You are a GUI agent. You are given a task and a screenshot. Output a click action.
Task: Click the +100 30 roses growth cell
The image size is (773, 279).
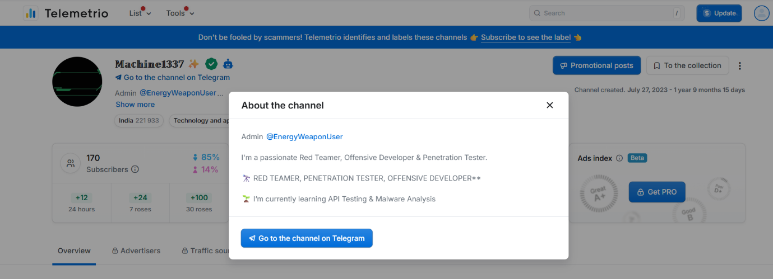199,203
